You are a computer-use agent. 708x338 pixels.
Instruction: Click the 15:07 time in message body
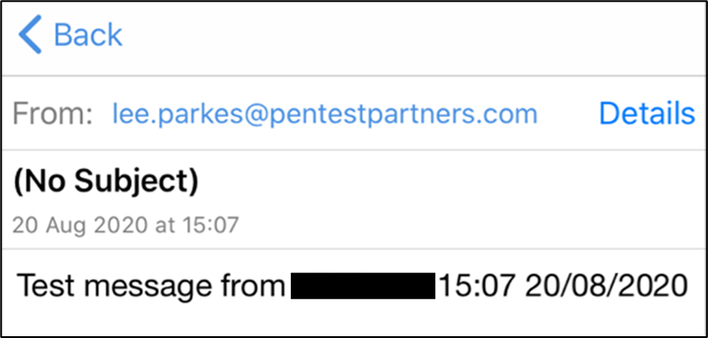click(477, 286)
